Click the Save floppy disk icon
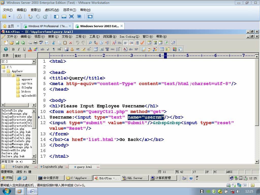Image resolution: width=260 pixels, height=195 pixels. (17, 43)
